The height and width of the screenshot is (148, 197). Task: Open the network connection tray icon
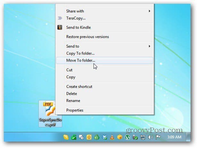[x=143, y=137]
